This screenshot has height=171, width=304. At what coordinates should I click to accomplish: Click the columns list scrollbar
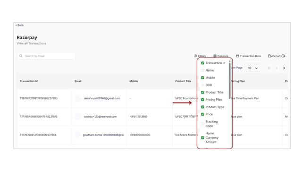[230, 81]
